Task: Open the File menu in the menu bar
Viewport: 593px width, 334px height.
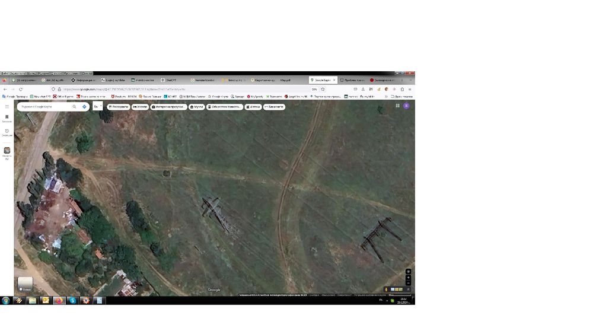Action: coord(5,74)
